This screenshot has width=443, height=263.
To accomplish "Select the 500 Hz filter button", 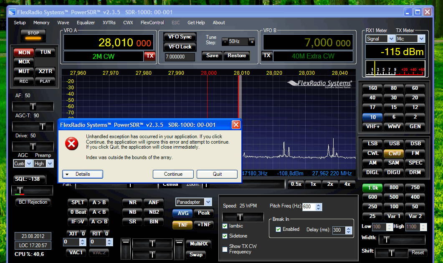I will click(x=394, y=197).
